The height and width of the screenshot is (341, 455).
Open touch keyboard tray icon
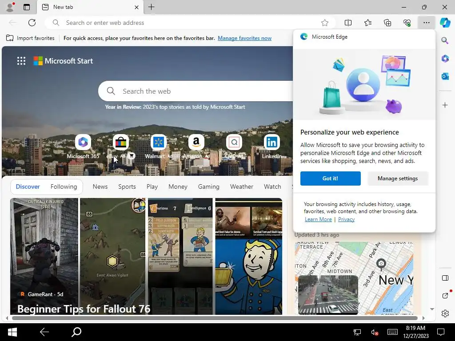click(x=392, y=332)
